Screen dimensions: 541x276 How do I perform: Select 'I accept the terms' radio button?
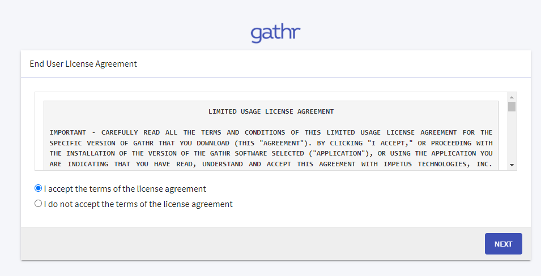[x=39, y=188]
